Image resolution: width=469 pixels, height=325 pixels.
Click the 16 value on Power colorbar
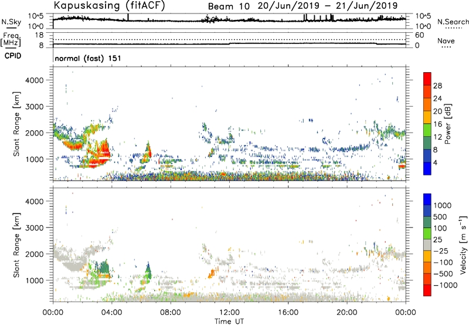437,124
